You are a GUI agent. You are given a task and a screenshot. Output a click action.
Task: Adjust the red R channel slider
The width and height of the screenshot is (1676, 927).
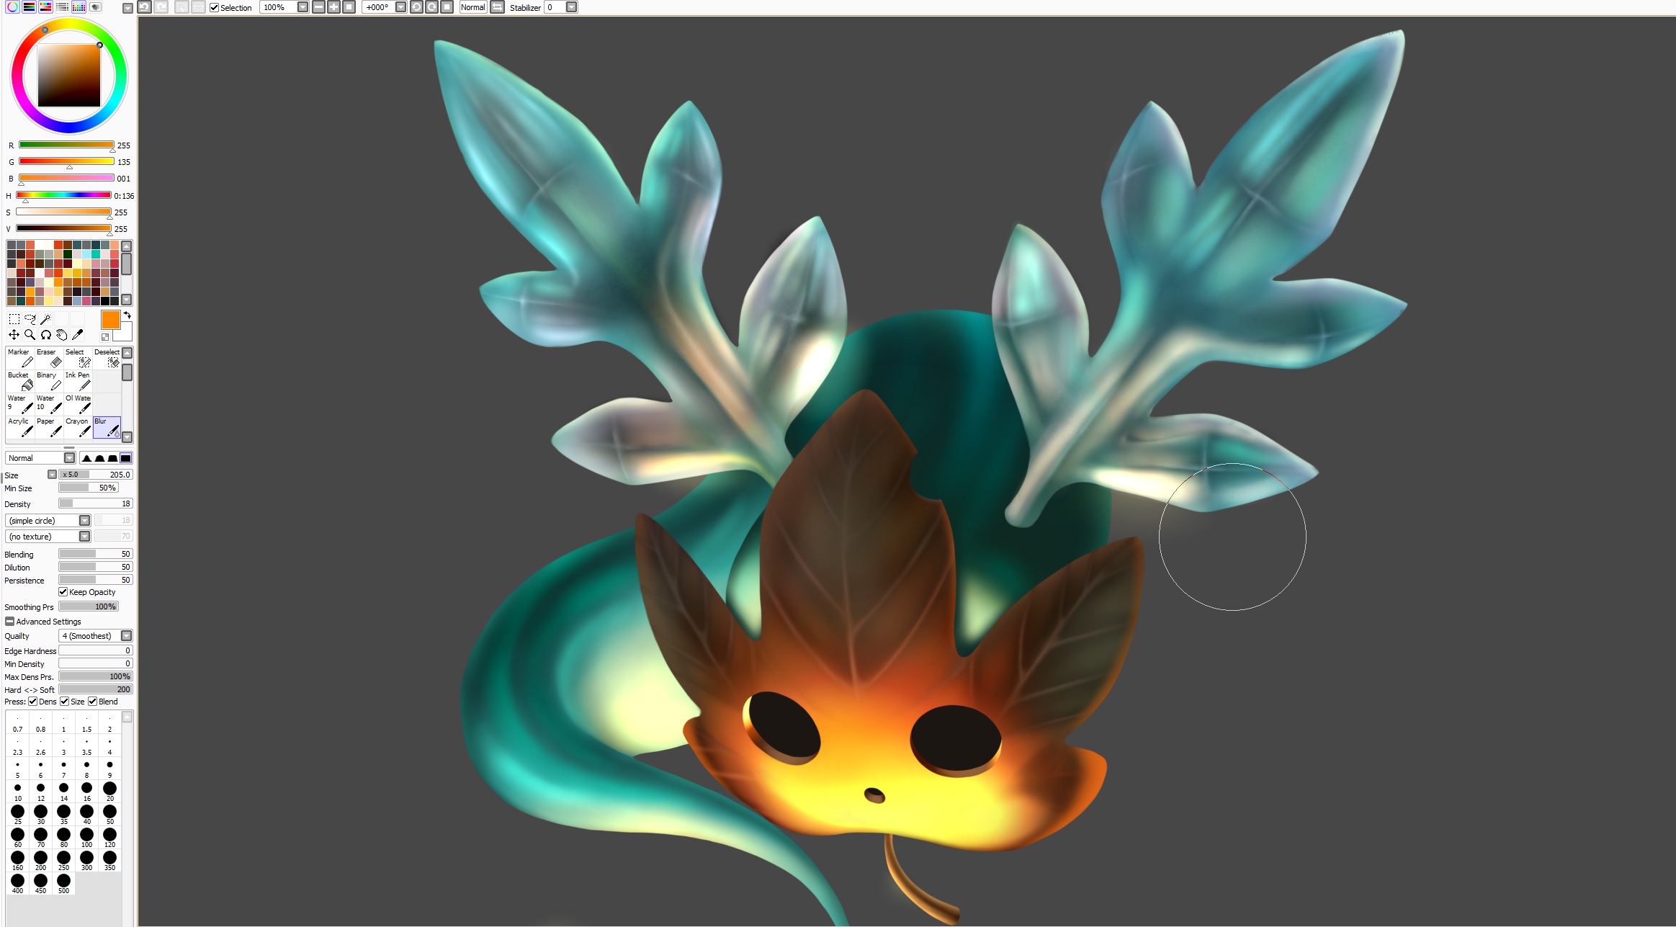click(x=66, y=145)
